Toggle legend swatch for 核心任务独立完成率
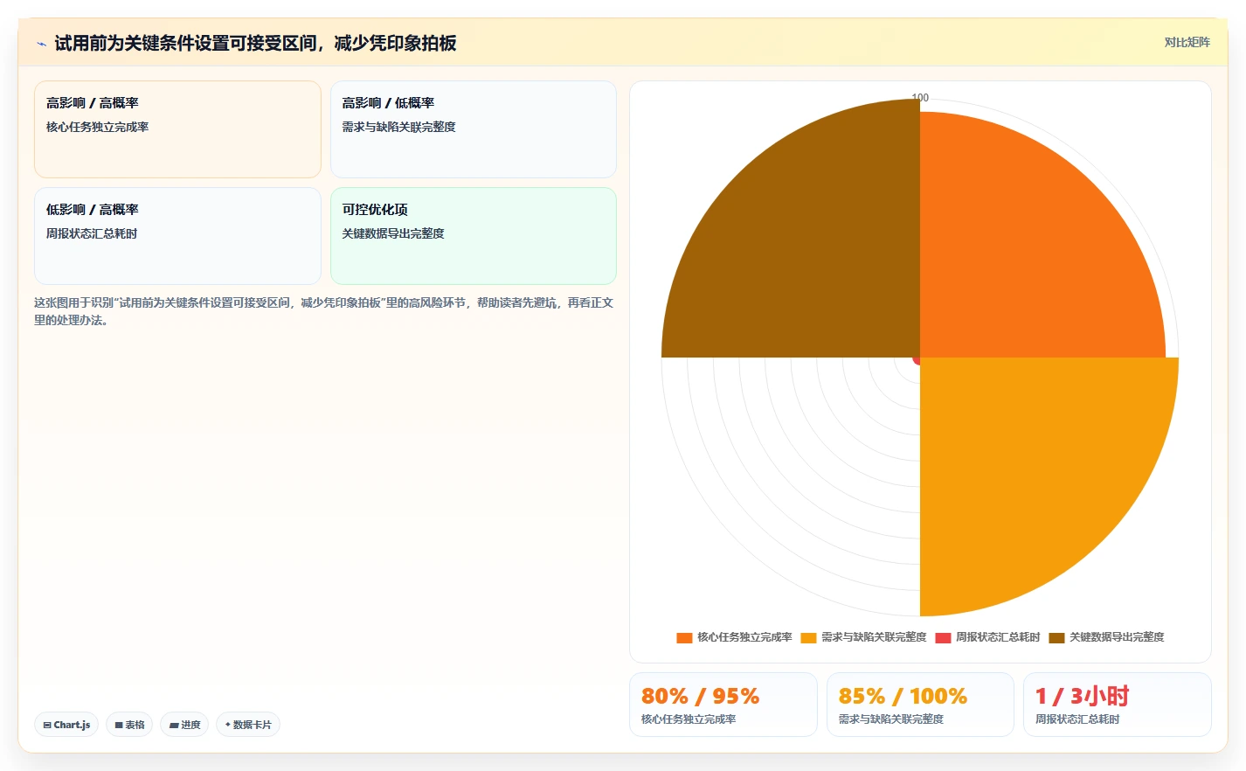This screenshot has width=1246, height=771. pos(684,637)
